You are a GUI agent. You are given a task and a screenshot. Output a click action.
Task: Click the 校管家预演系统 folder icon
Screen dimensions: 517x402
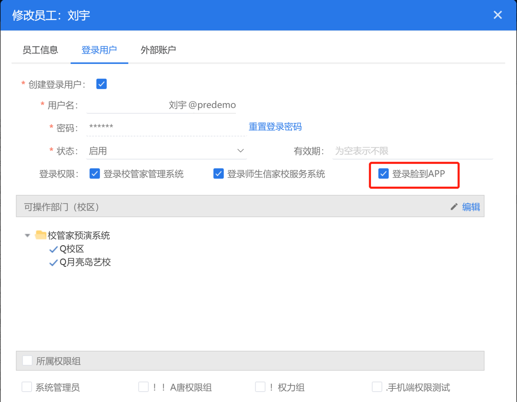pyautogui.click(x=40, y=235)
